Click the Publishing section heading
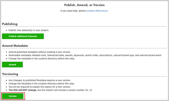This screenshot has width=169, height=101. coord(10,24)
